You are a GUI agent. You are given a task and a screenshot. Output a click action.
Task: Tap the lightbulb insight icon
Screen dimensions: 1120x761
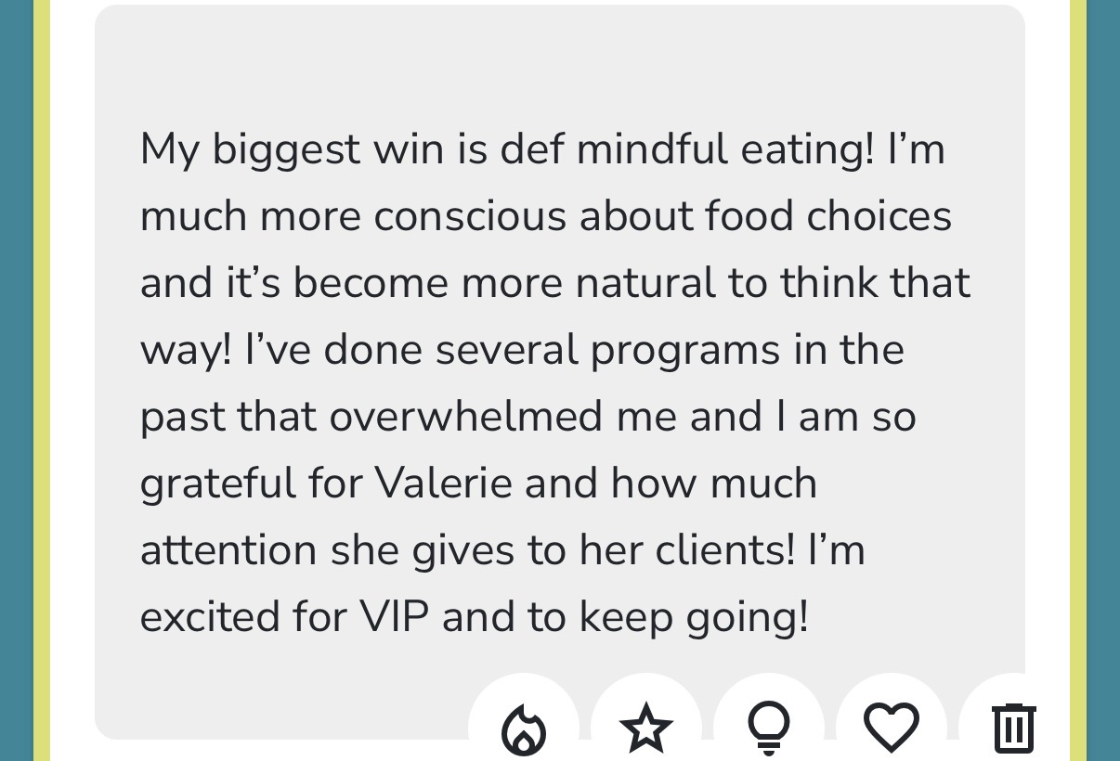click(769, 727)
